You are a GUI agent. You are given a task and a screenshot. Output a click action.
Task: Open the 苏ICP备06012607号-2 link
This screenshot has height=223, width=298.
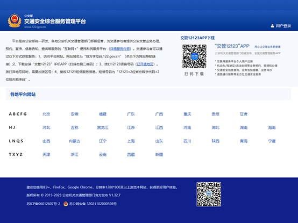pyautogui.click(x=44, y=204)
